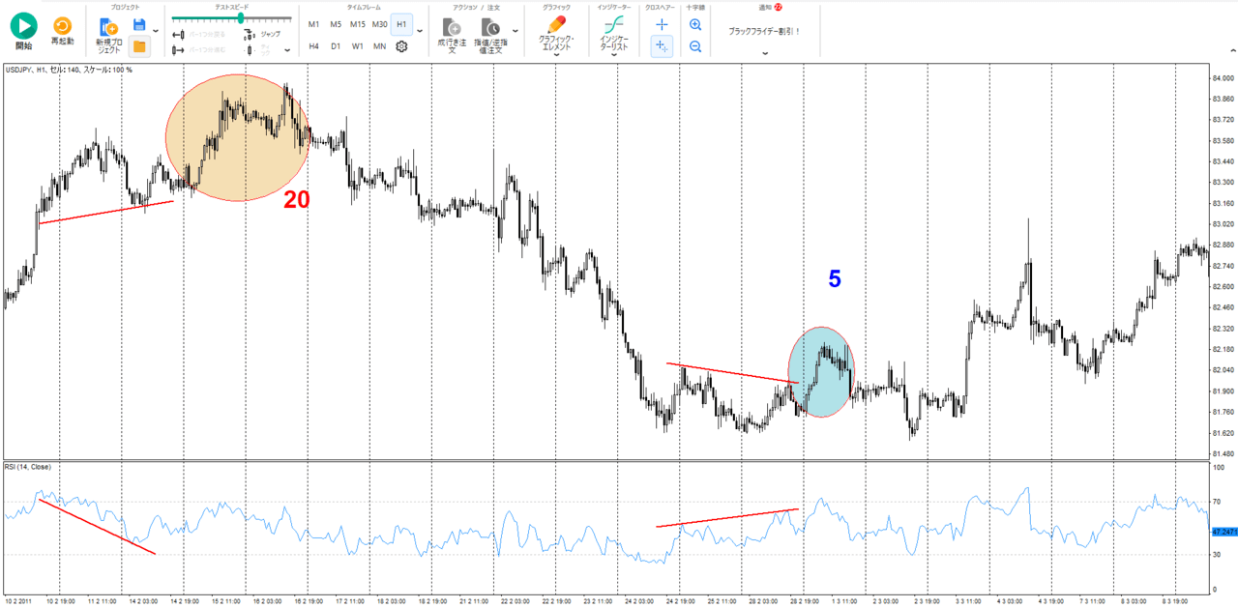Click the test speed slider handle
The image size is (1238, 608).
coord(241,17)
